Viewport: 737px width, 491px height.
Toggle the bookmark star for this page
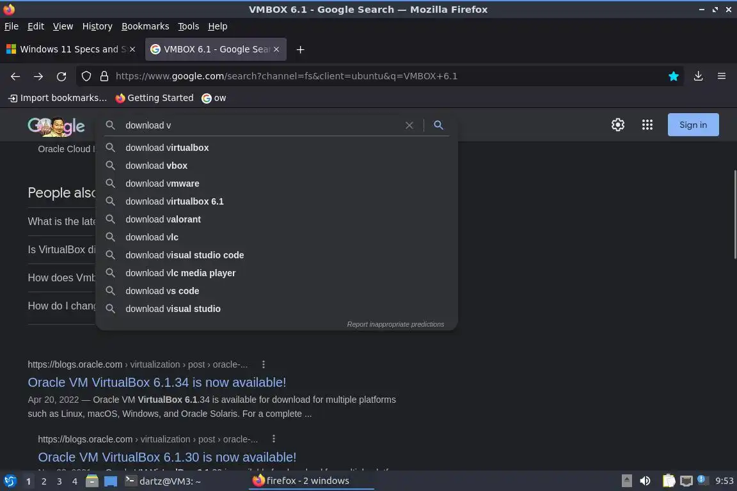(673, 76)
